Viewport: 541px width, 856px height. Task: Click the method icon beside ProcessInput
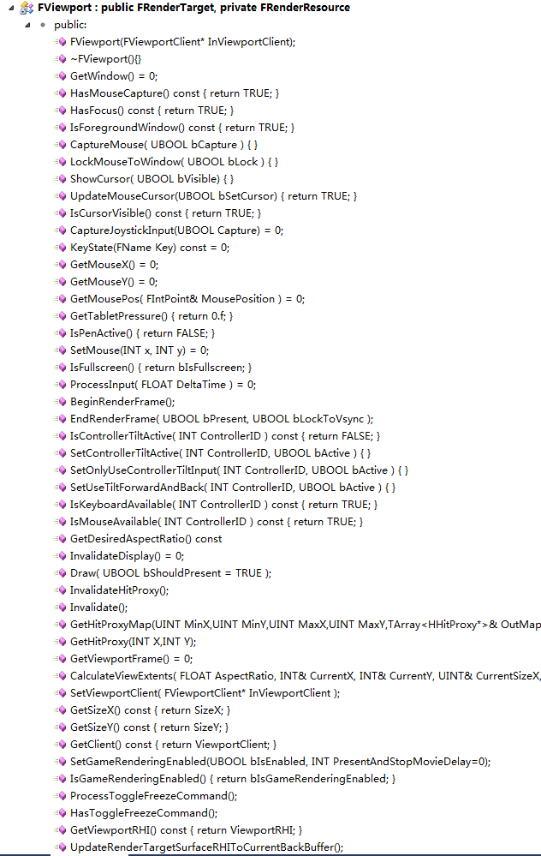pyautogui.click(x=60, y=385)
